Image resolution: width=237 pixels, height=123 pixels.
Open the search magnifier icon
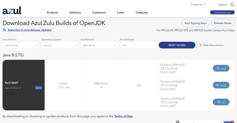click(x=232, y=4)
